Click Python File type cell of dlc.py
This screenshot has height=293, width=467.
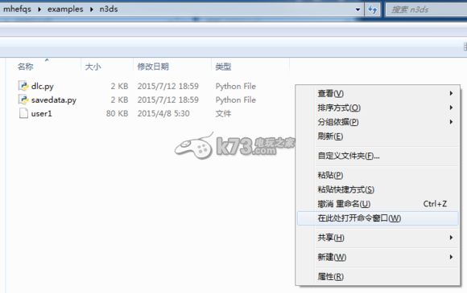click(236, 86)
